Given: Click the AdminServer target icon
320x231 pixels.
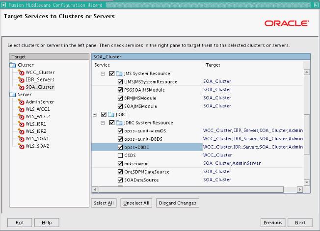Looking at the screenshot, I should pyautogui.click(x=21, y=102).
